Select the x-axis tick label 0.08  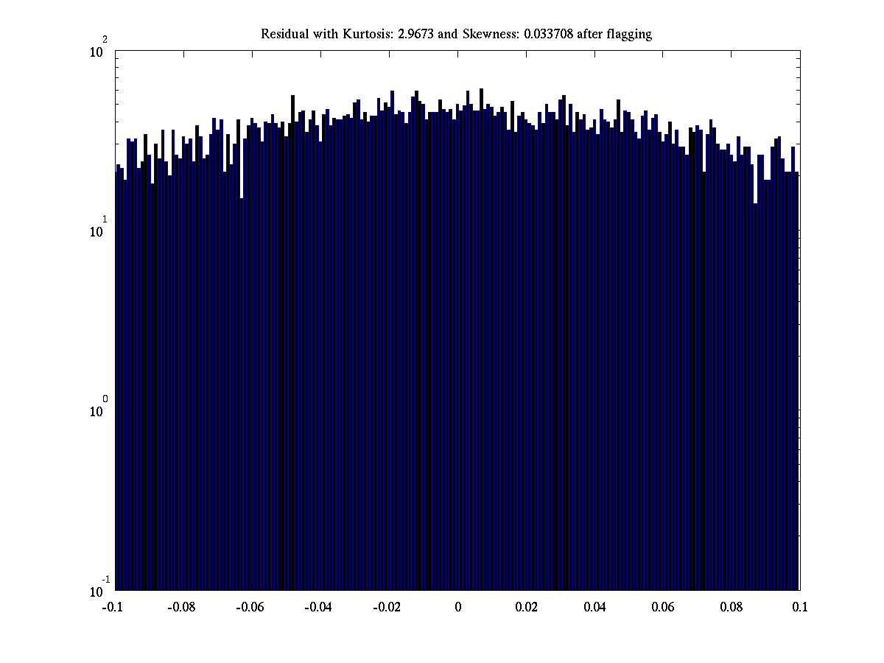click(732, 608)
